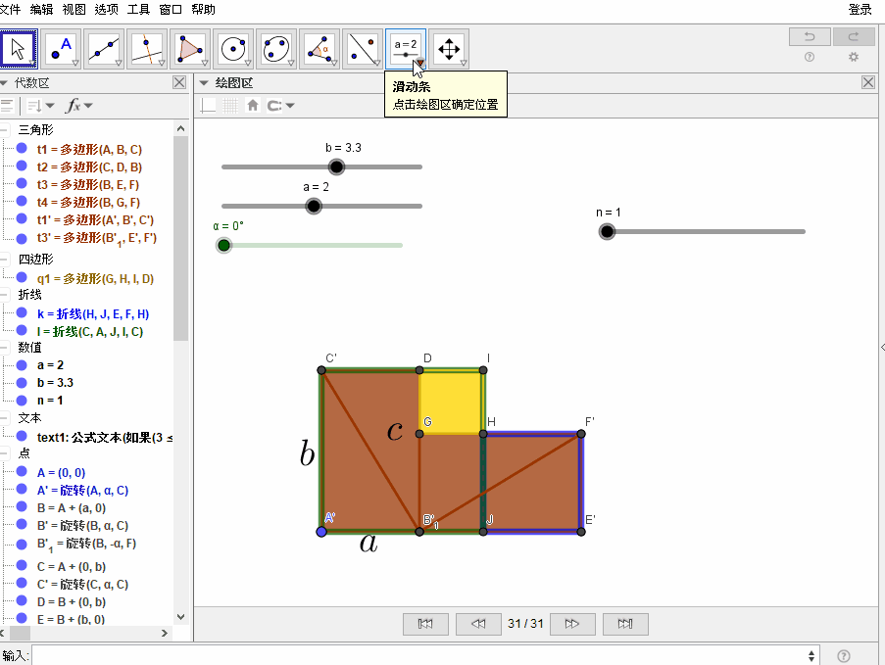This screenshot has height=665, width=885.
Task: Open the 帮助 menu
Action: [203, 9]
